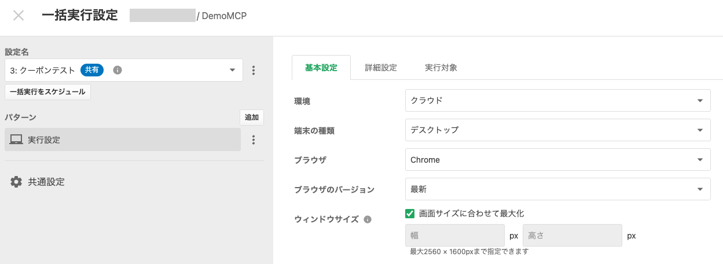Open the three-dot menu for 実行設定 pattern
This screenshot has width=723, height=264.
253,140
